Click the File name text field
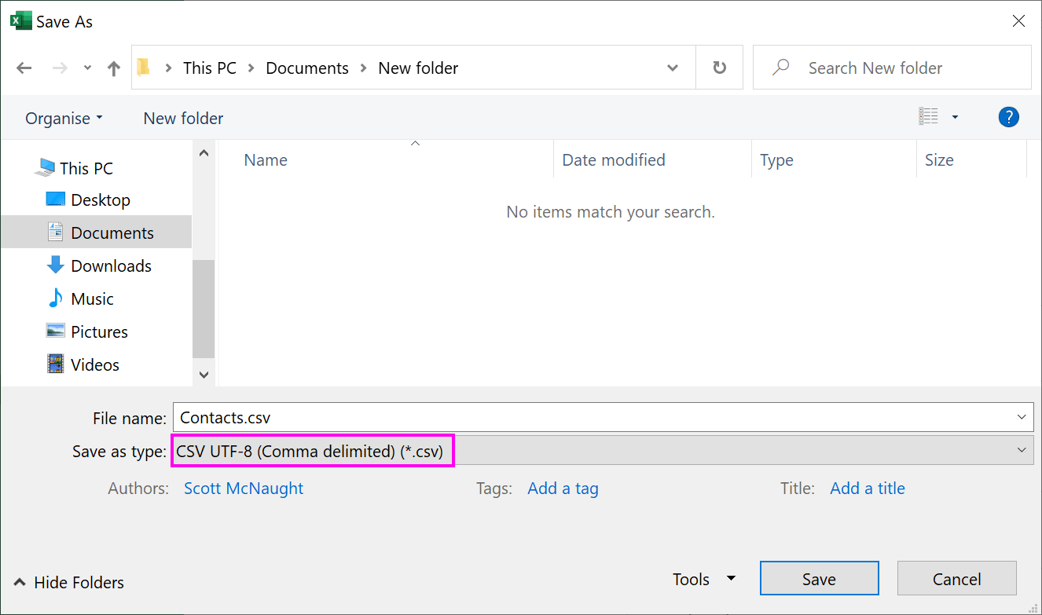Screen dimensions: 1042x615 tap(589, 419)
